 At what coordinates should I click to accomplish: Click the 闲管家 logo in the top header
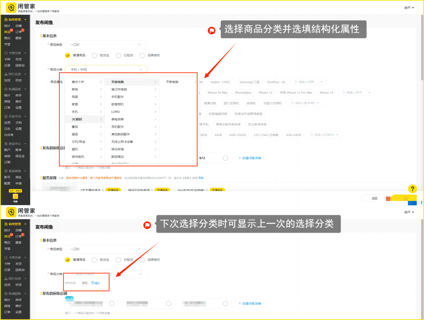pos(11,7)
